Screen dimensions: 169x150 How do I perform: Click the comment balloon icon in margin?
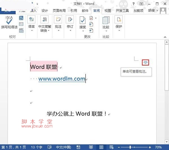coord(146,62)
